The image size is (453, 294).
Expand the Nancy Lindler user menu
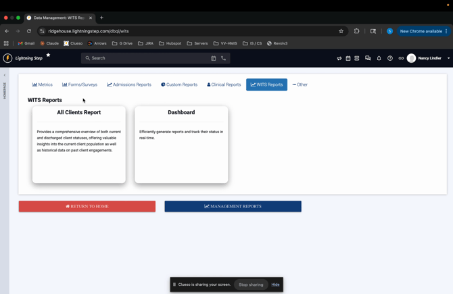(429, 58)
